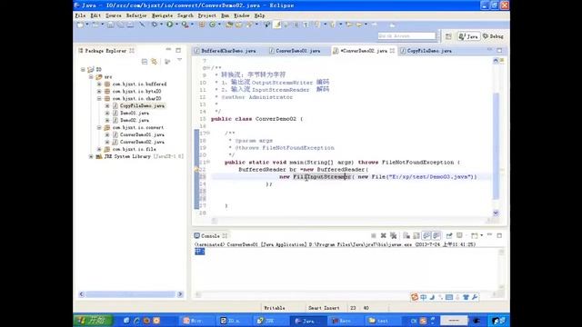Select the Console view tab

click(210, 236)
